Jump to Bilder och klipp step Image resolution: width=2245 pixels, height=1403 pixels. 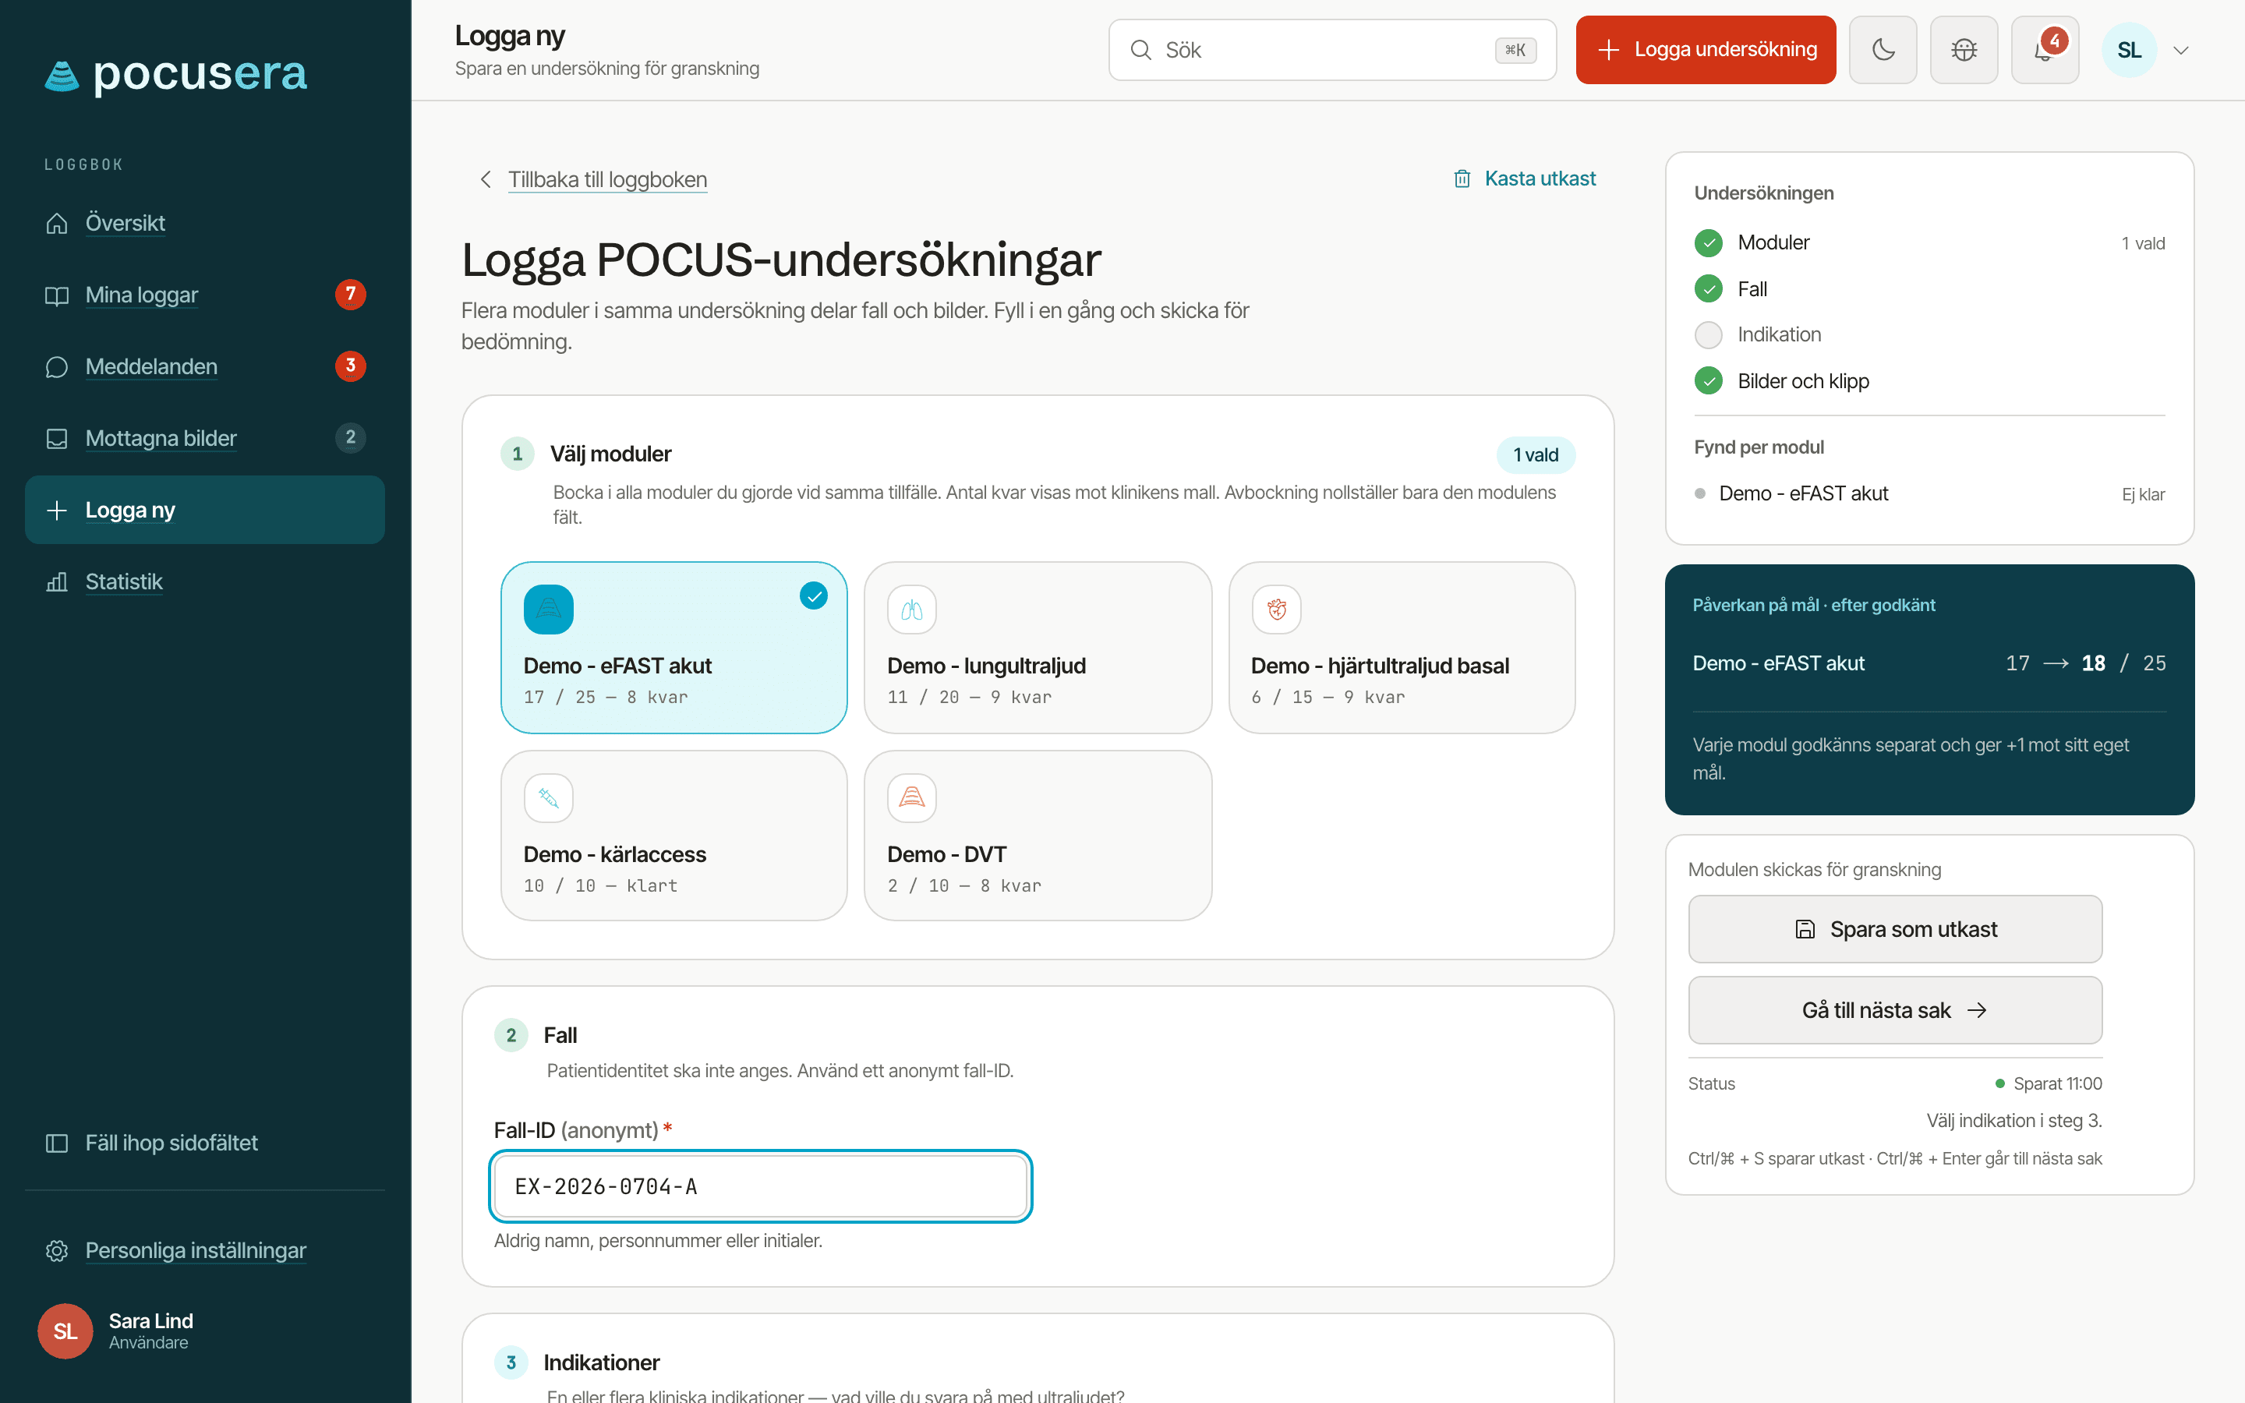(x=1929, y=381)
